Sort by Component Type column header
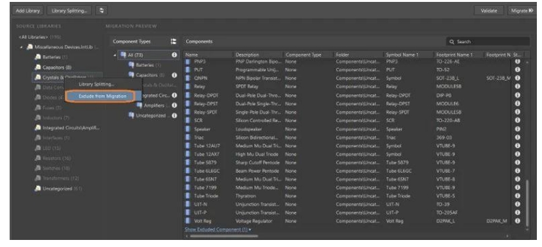 point(309,55)
